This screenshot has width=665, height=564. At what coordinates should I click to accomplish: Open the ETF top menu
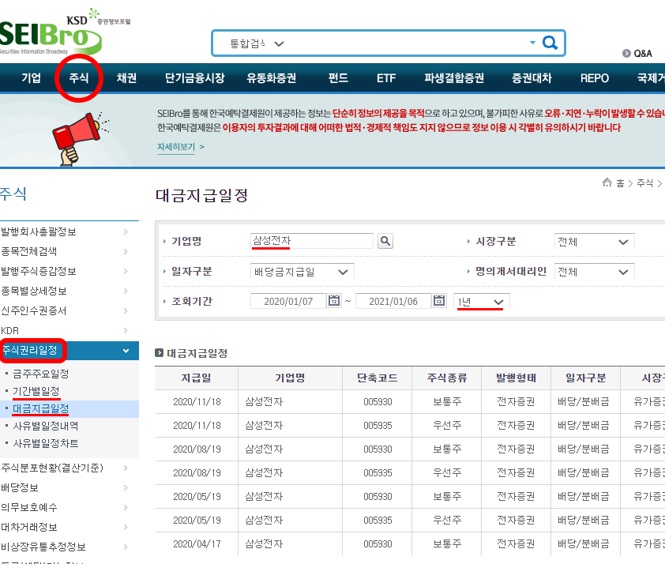(x=386, y=78)
